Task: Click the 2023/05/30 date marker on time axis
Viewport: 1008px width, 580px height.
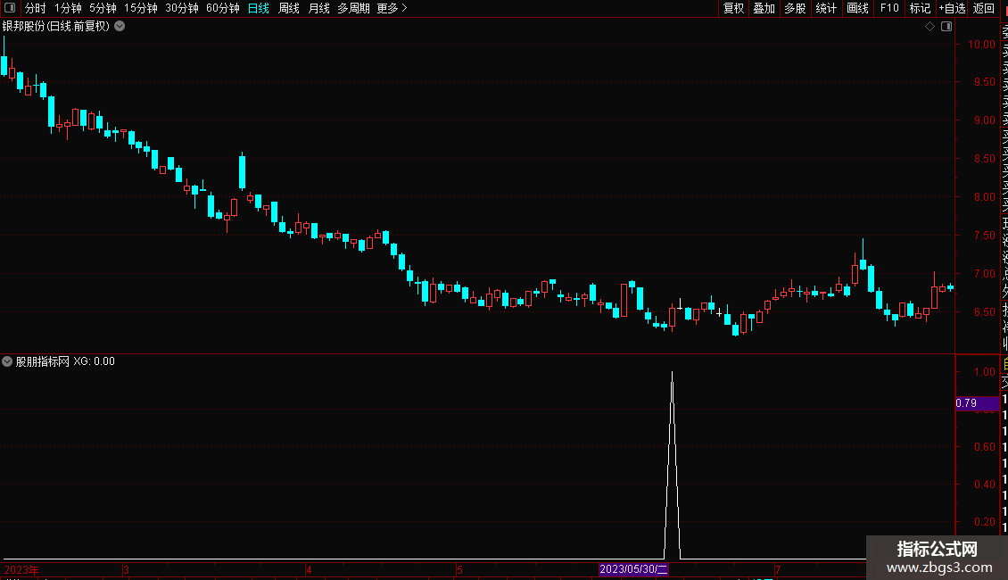Action: coord(633,569)
